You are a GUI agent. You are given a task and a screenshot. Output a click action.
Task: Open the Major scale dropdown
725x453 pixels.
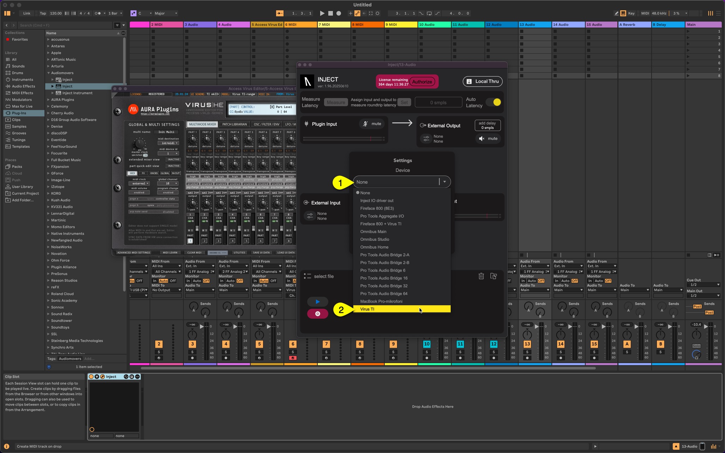[166, 13]
